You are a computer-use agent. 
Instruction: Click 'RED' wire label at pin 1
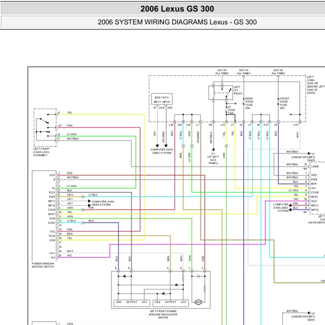(70, 173)
